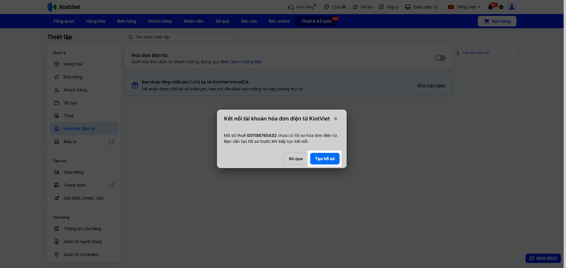This screenshot has width=566, height=268.
Task: Click the 1900 6522 support hotline button
Action: point(543,258)
